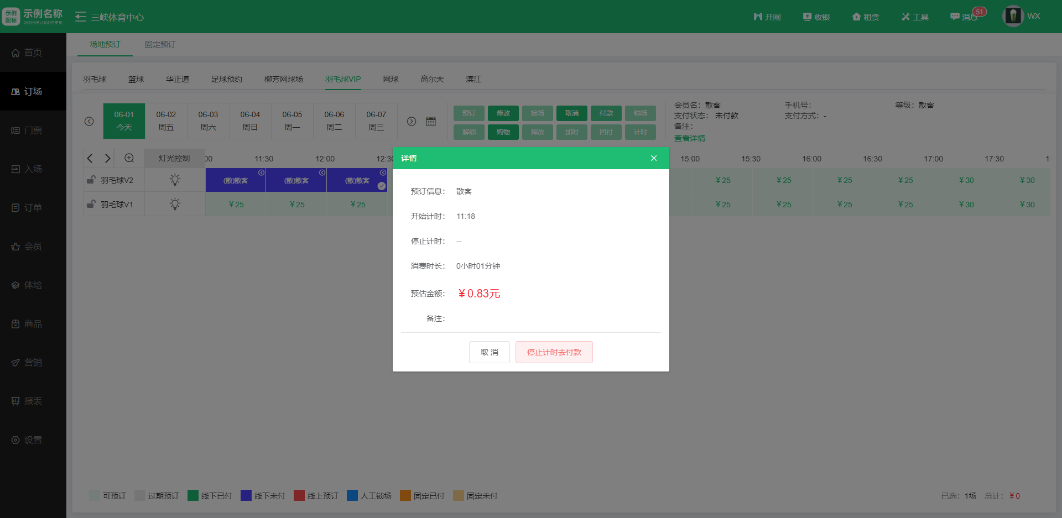The width and height of the screenshot is (1062, 518).
Task: Toggle the light bulb for 羽毛球V1
Action: point(175,204)
